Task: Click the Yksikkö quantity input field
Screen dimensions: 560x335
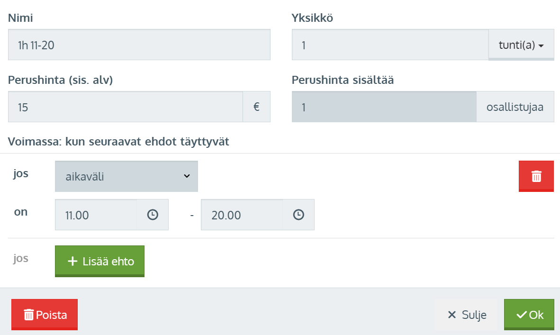Action: pos(390,45)
